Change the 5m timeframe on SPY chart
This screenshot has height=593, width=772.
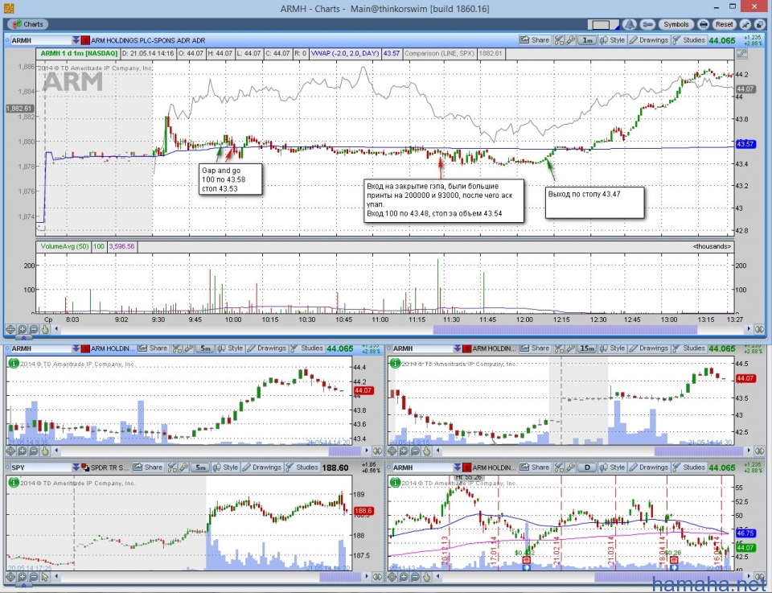[199, 467]
